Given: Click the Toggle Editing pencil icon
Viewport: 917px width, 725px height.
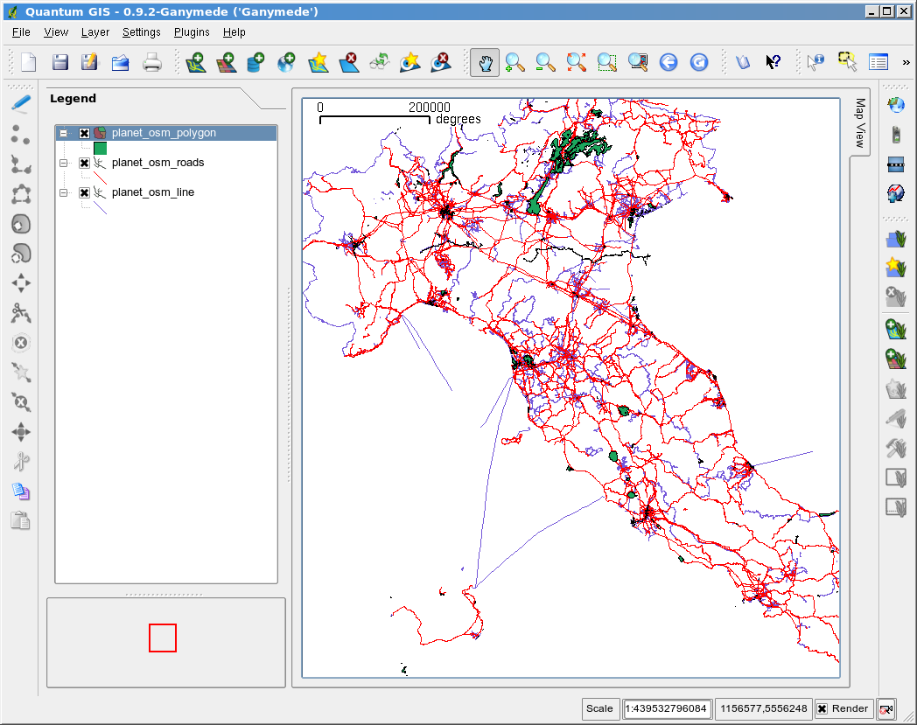Looking at the screenshot, I should (21, 104).
